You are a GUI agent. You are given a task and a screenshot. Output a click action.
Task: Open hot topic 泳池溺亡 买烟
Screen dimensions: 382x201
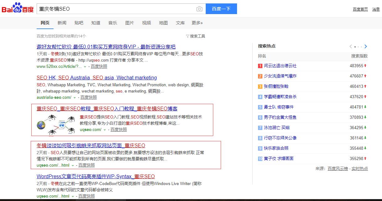tap(277, 128)
